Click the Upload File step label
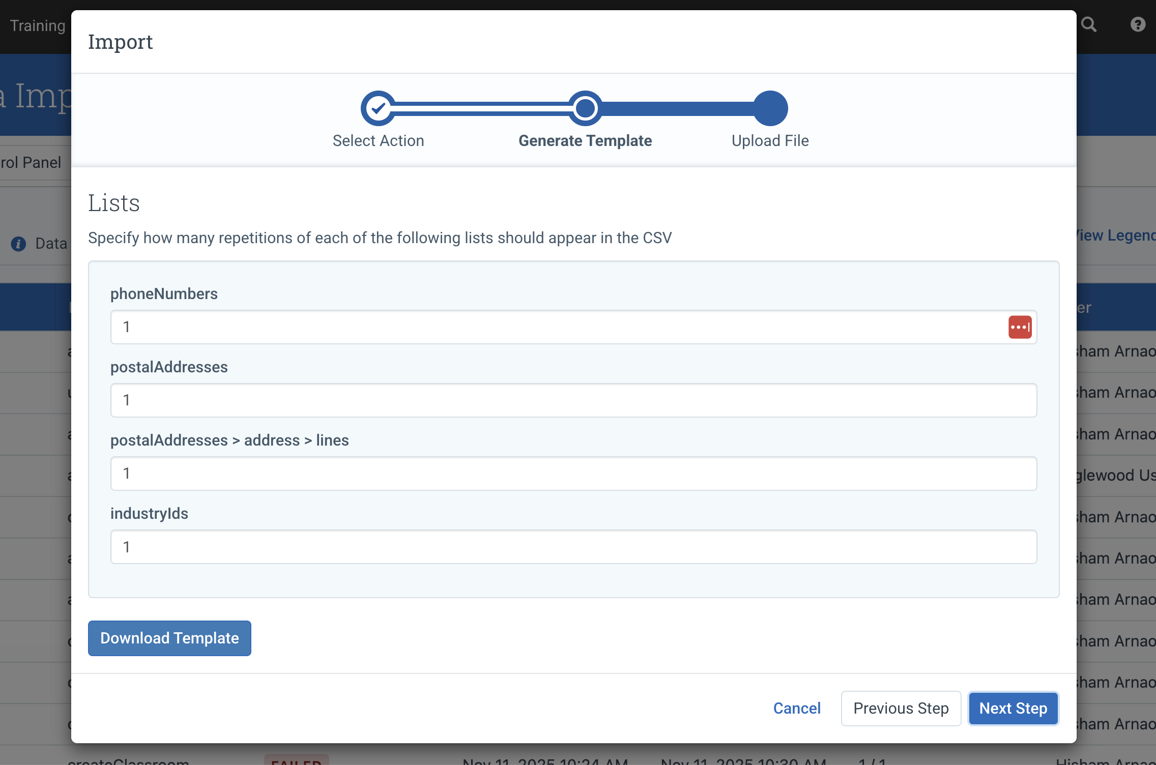 click(x=770, y=140)
